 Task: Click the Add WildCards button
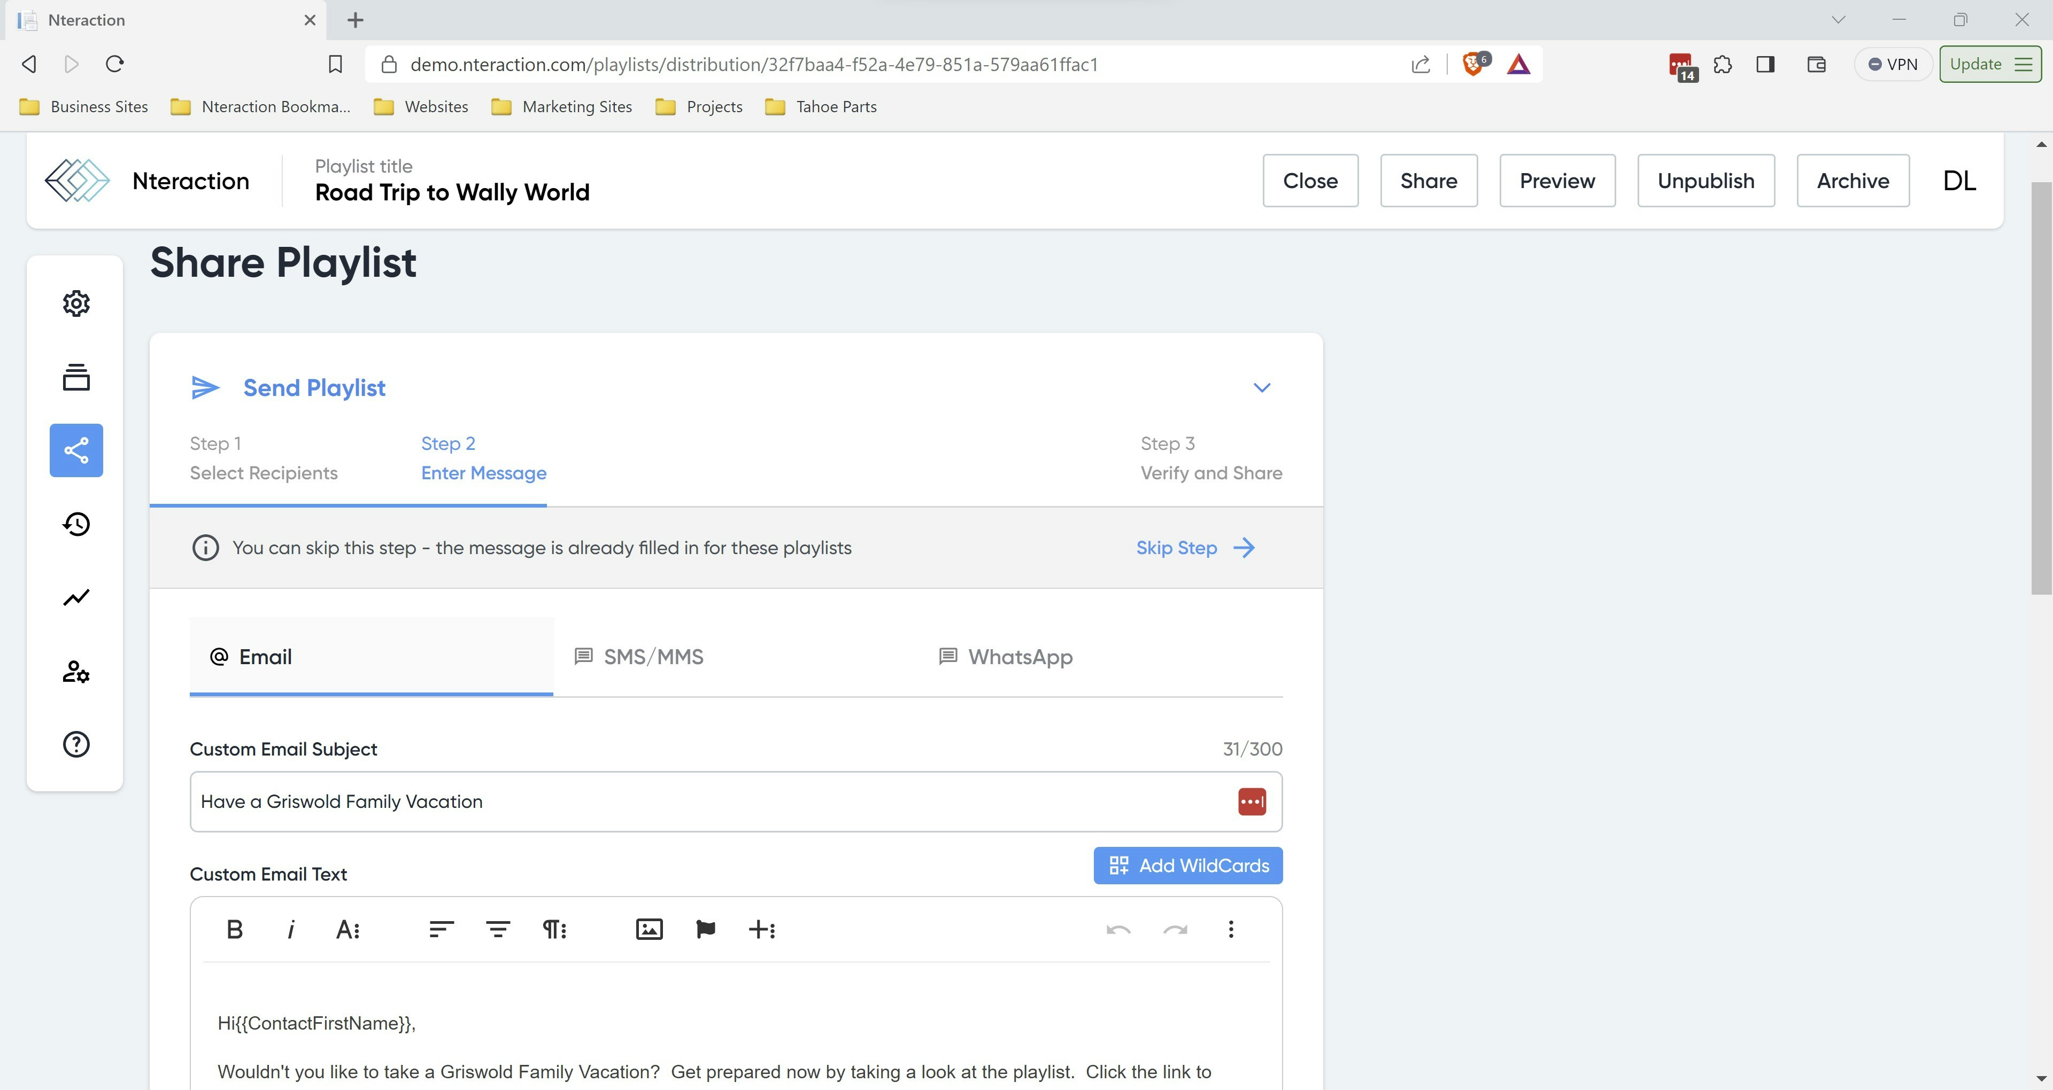[x=1187, y=865]
